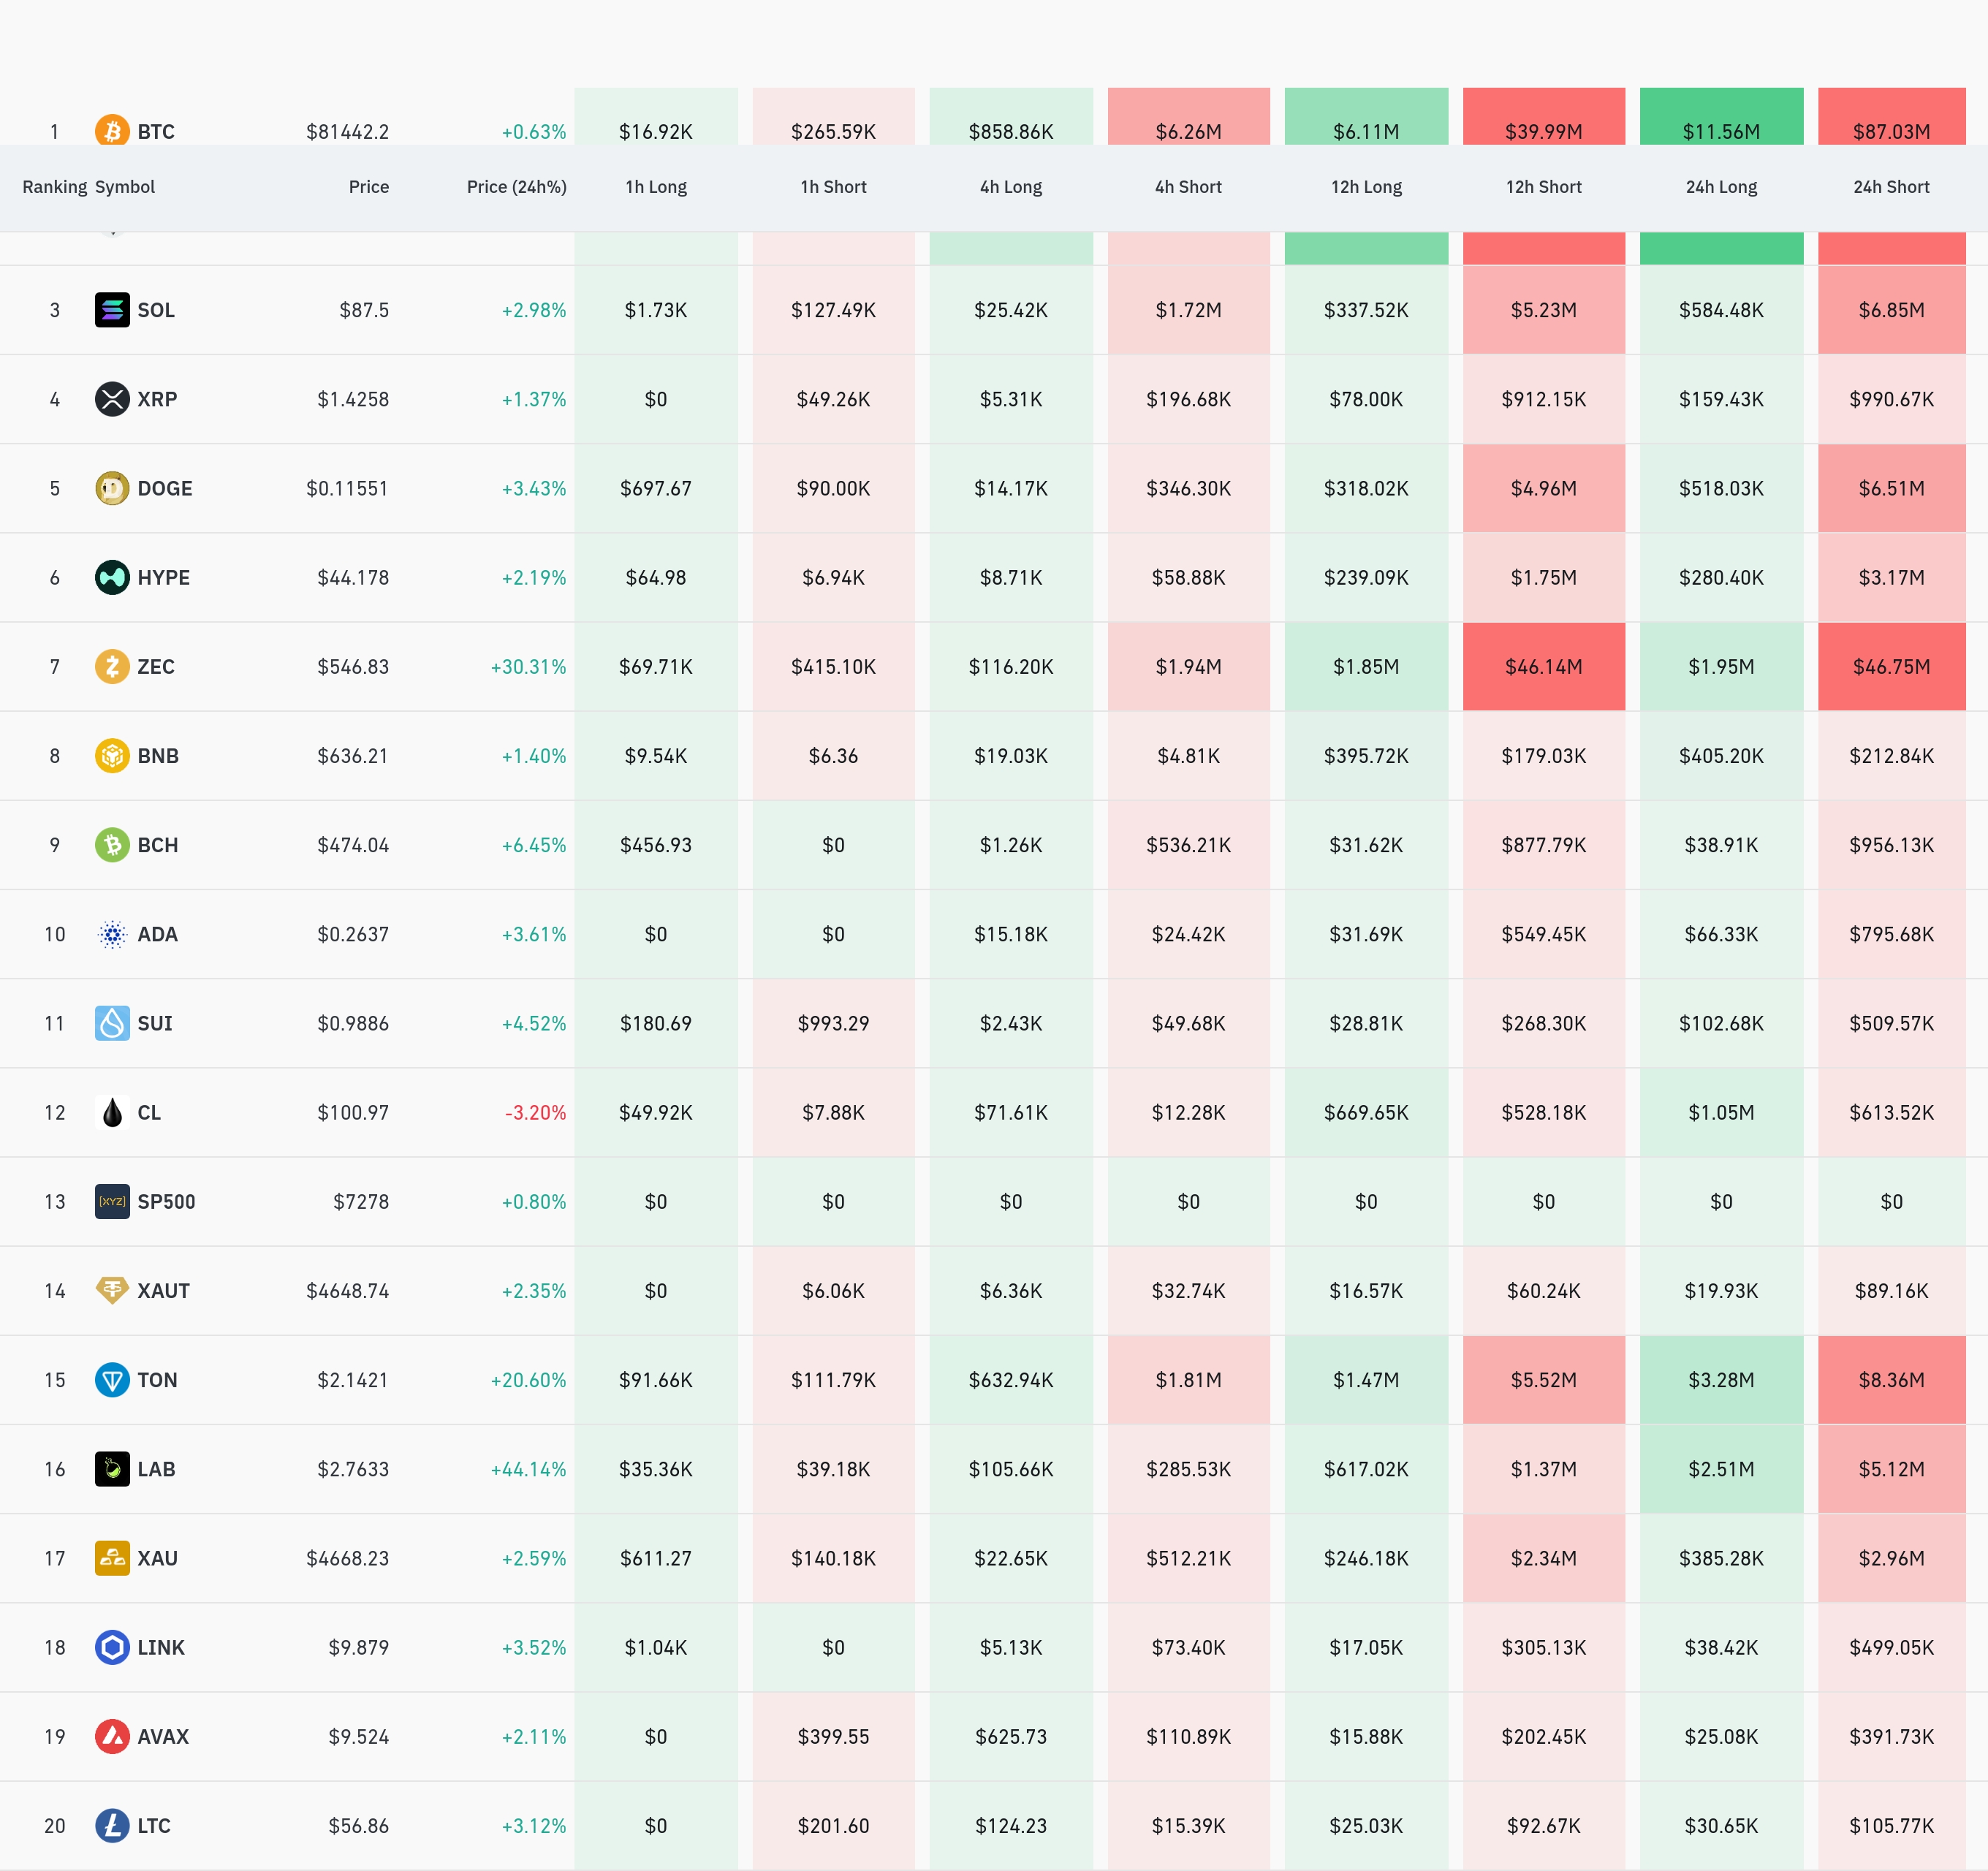Select ZEC 12h Short cell $46.14M
This screenshot has width=1988, height=1871.
click(1544, 666)
